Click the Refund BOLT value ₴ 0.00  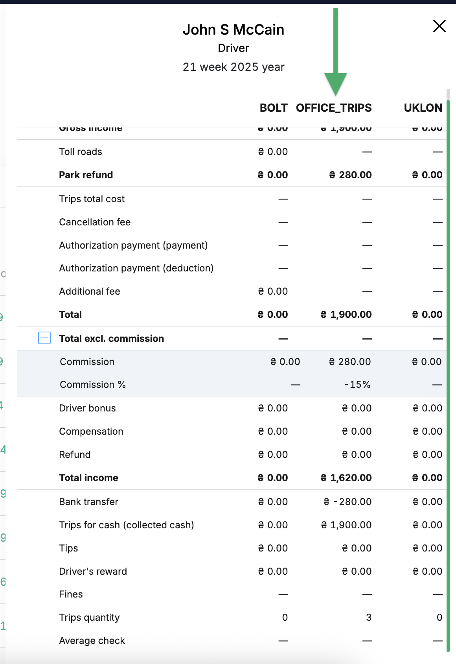(x=273, y=455)
